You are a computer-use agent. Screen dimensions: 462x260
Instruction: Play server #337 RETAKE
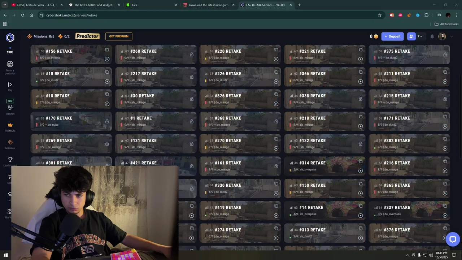[445, 216]
